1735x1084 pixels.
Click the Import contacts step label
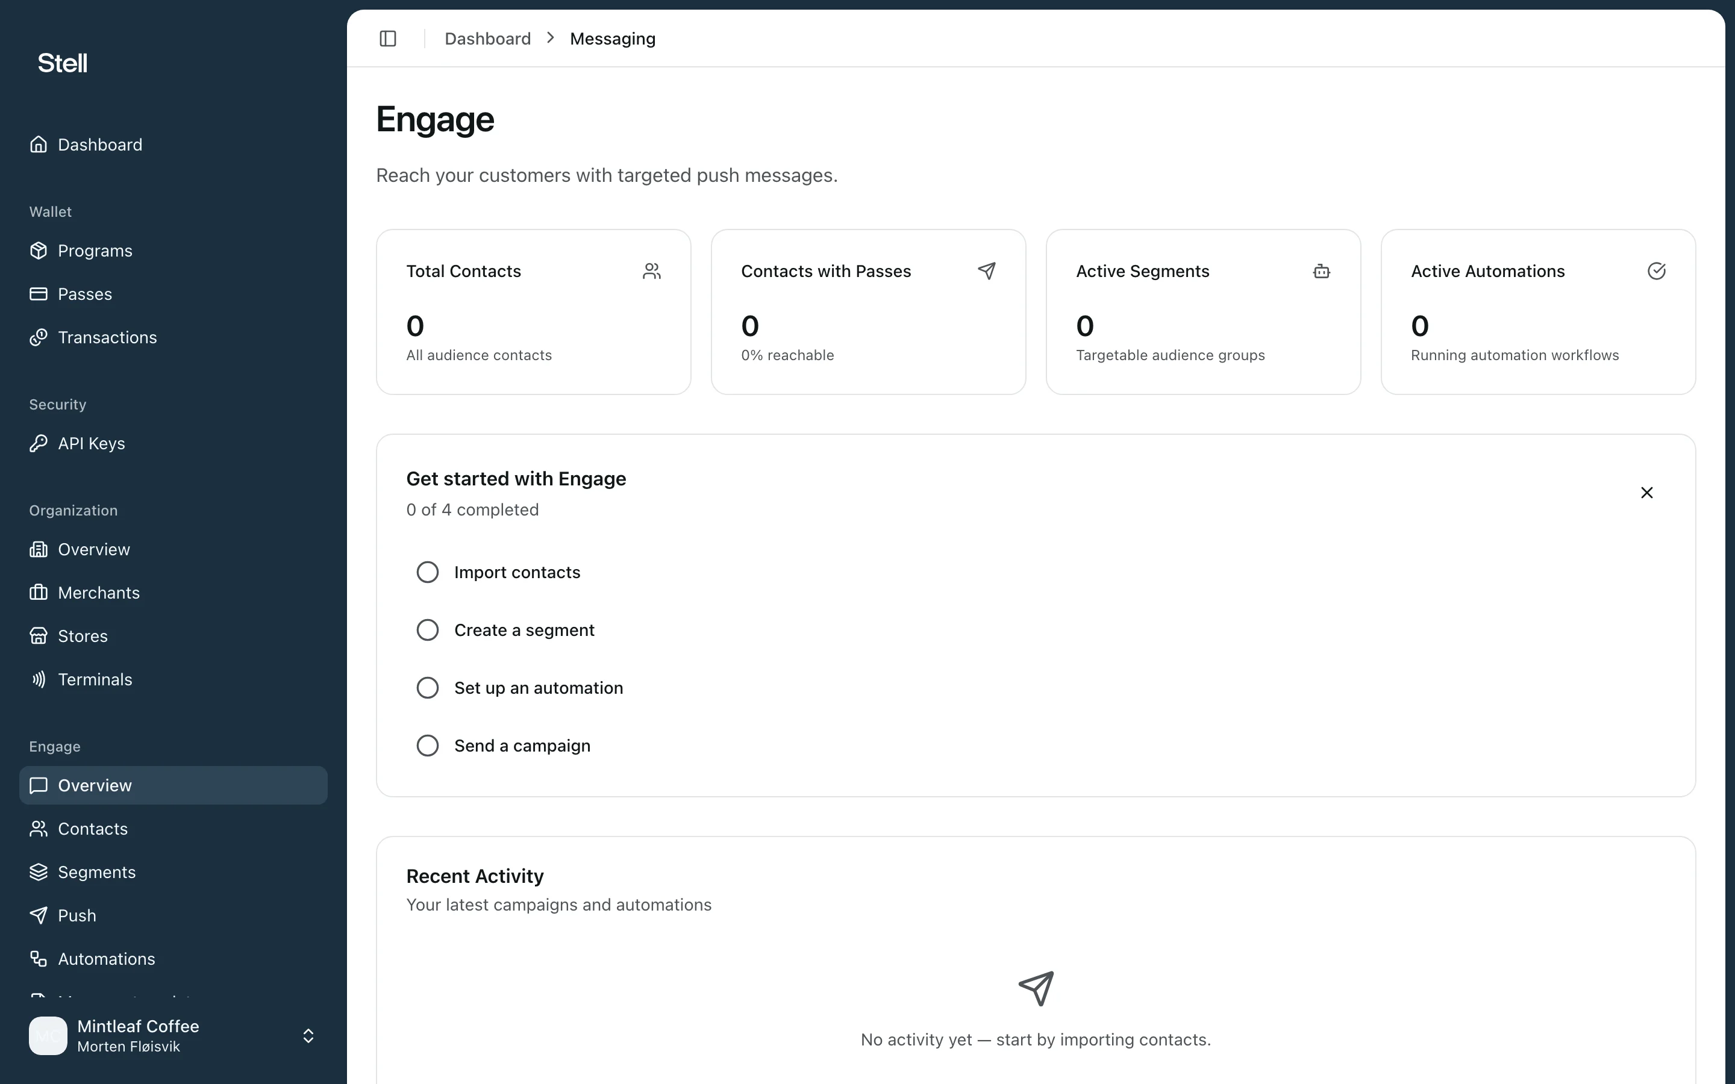(x=517, y=572)
